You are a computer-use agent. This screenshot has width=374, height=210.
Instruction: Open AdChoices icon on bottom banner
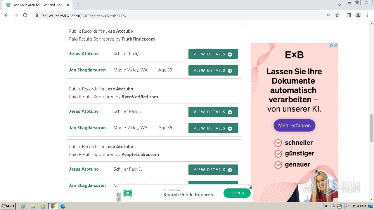pos(119,195)
